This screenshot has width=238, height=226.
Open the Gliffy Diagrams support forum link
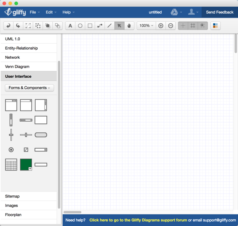click(138, 220)
